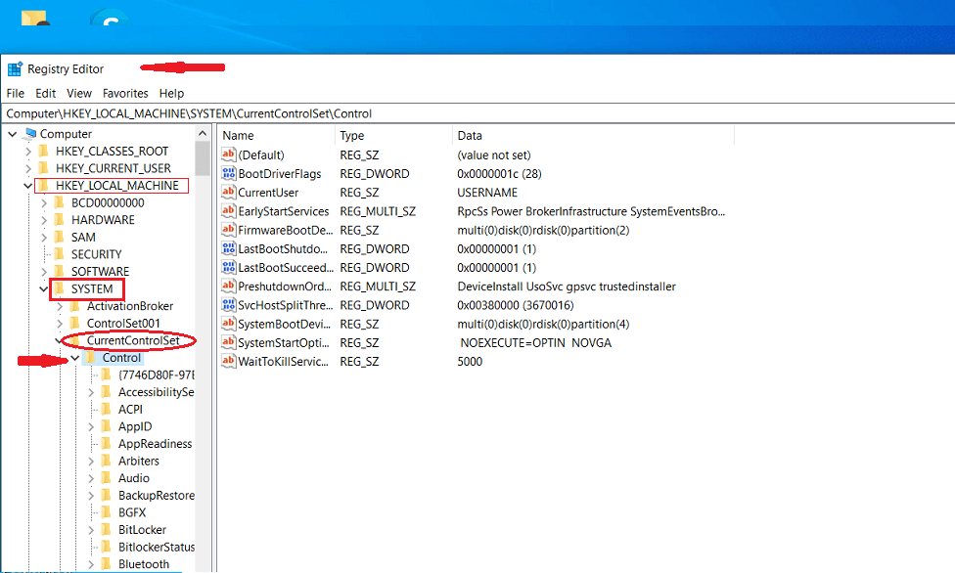This screenshot has height=573, width=955.
Task: Expand the HKEY_CLASSES_ROOT node
Action: (28, 151)
